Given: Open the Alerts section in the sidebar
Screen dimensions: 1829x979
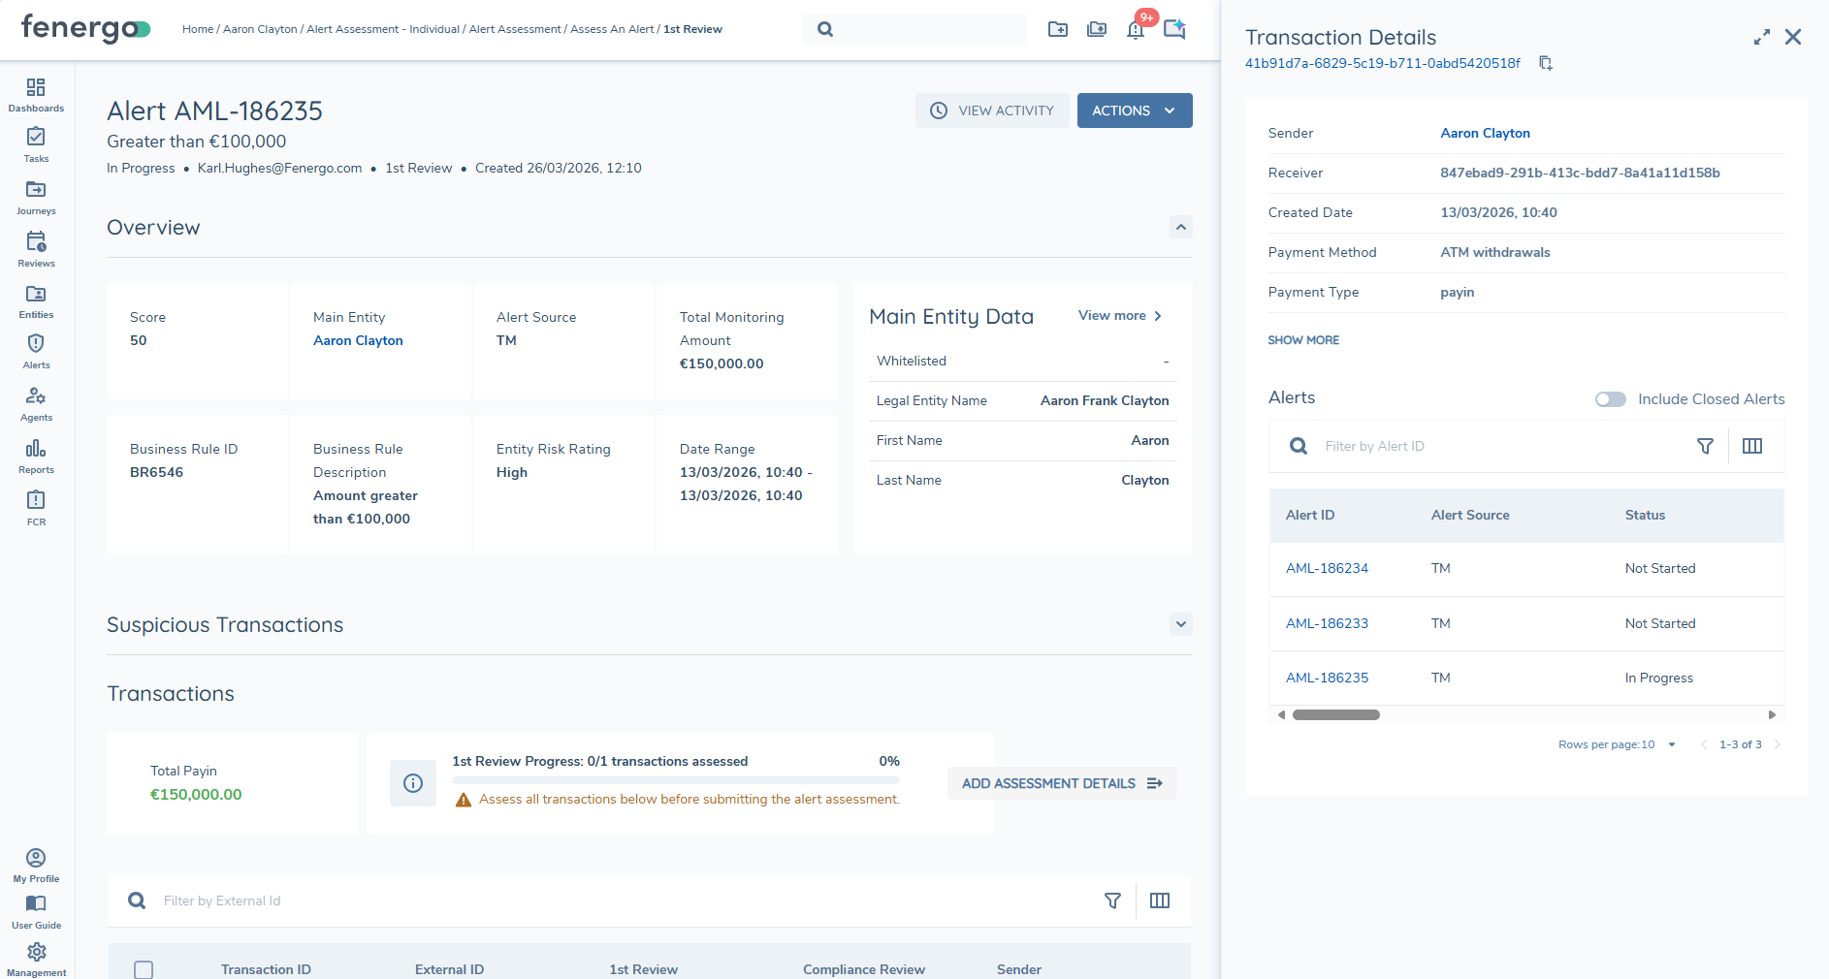Looking at the screenshot, I should [x=36, y=351].
